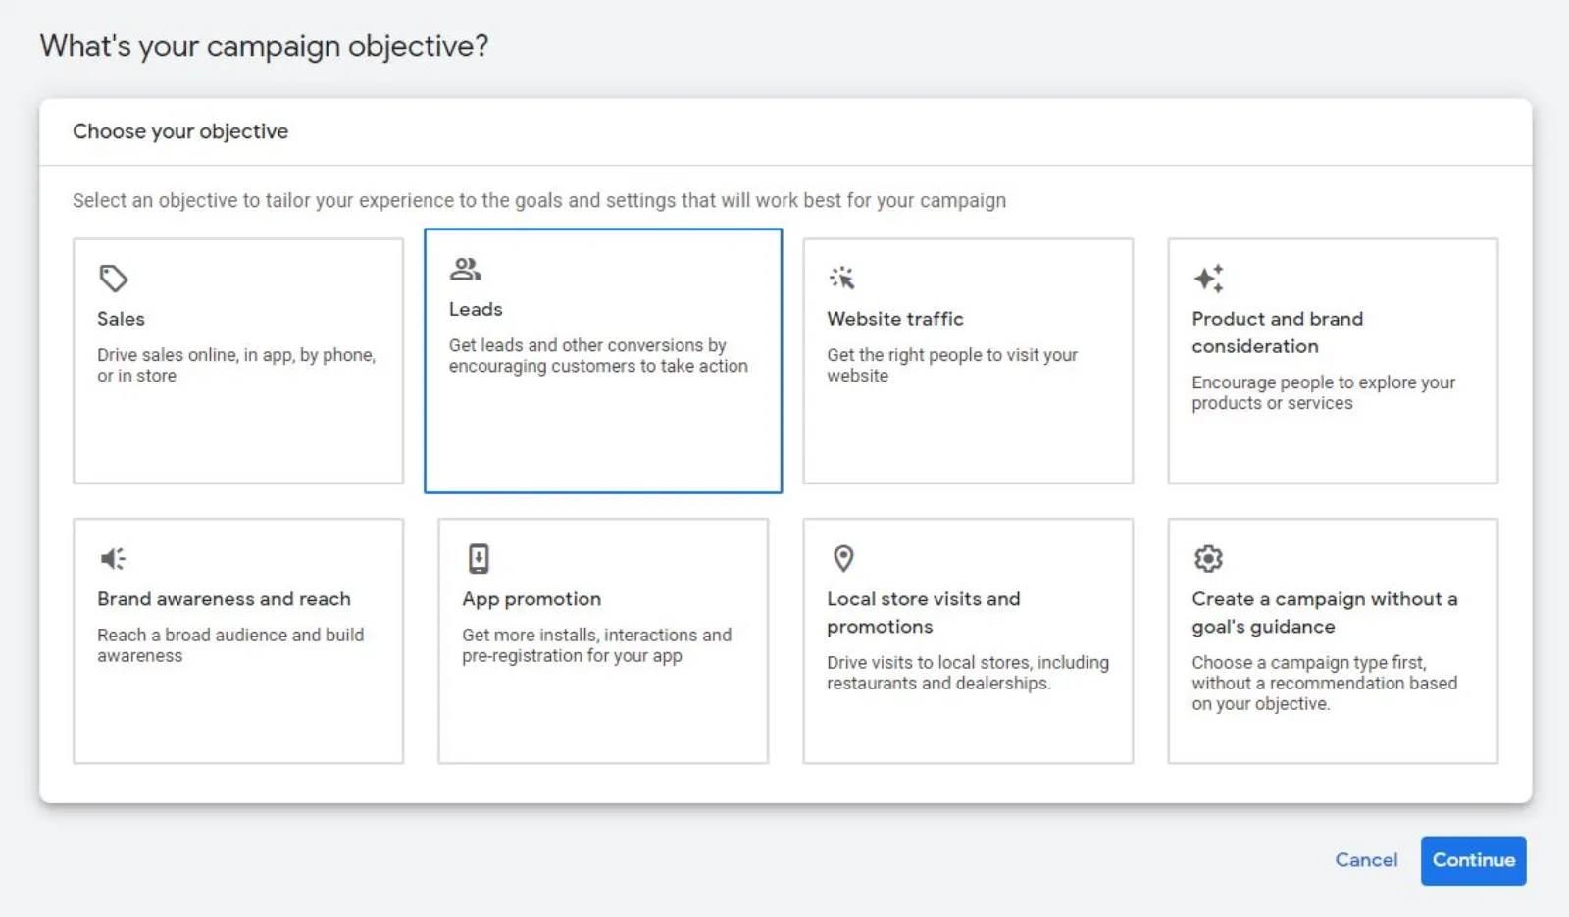Screen dimensions: 1569x917
Task: Click the Local store visits map pin icon
Action: click(843, 558)
